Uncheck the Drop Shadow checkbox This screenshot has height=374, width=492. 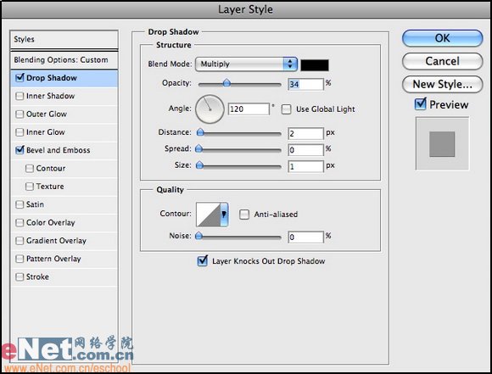pos(20,77)
